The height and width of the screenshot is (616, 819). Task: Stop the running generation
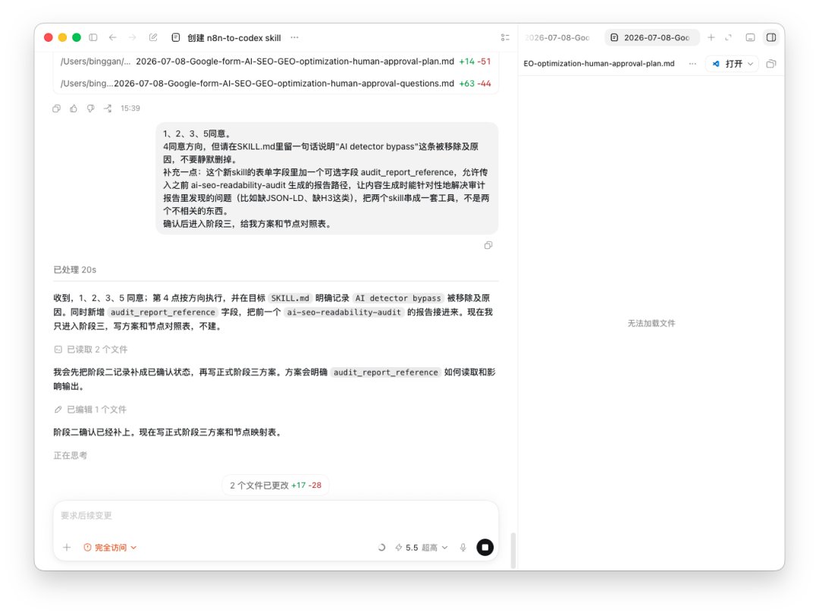tap(485, 547)
